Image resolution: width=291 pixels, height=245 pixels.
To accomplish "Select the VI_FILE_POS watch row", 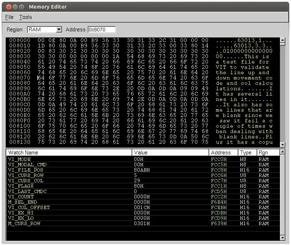I will point(143,170).
